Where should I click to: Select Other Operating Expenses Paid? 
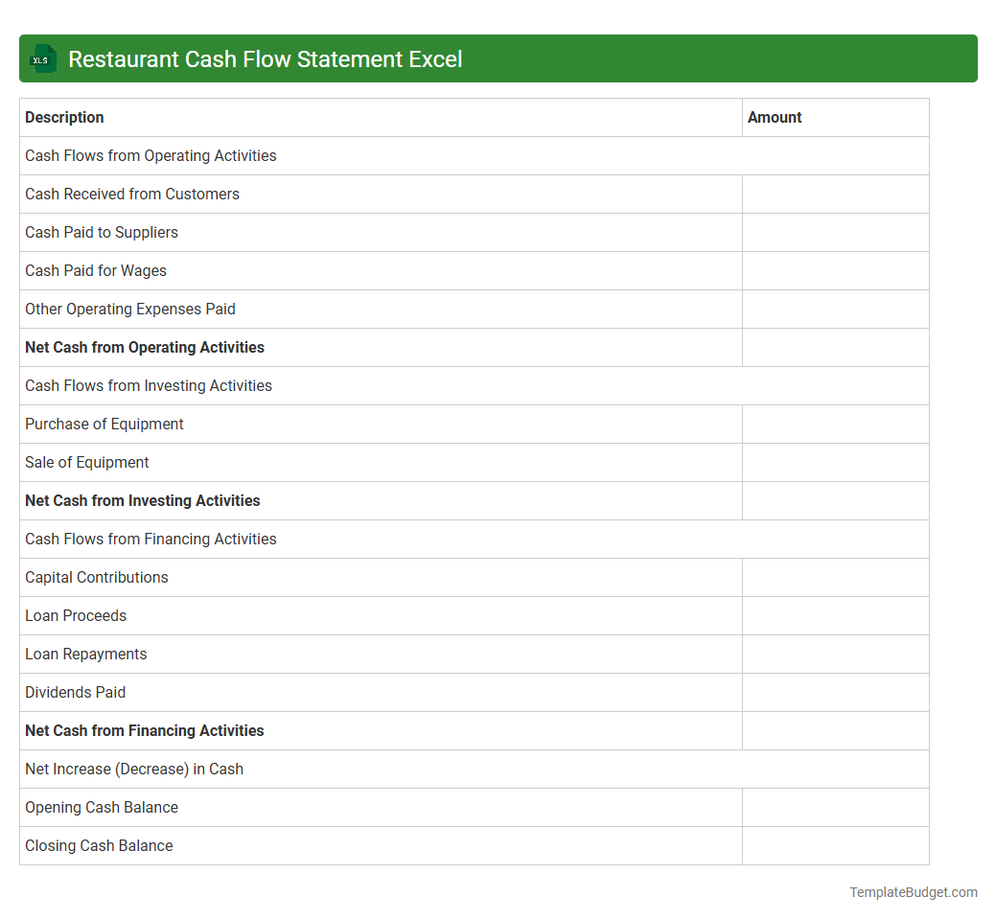click(x=130, y=309)
